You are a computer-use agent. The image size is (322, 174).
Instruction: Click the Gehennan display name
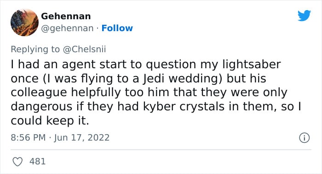tap(66, 16)
